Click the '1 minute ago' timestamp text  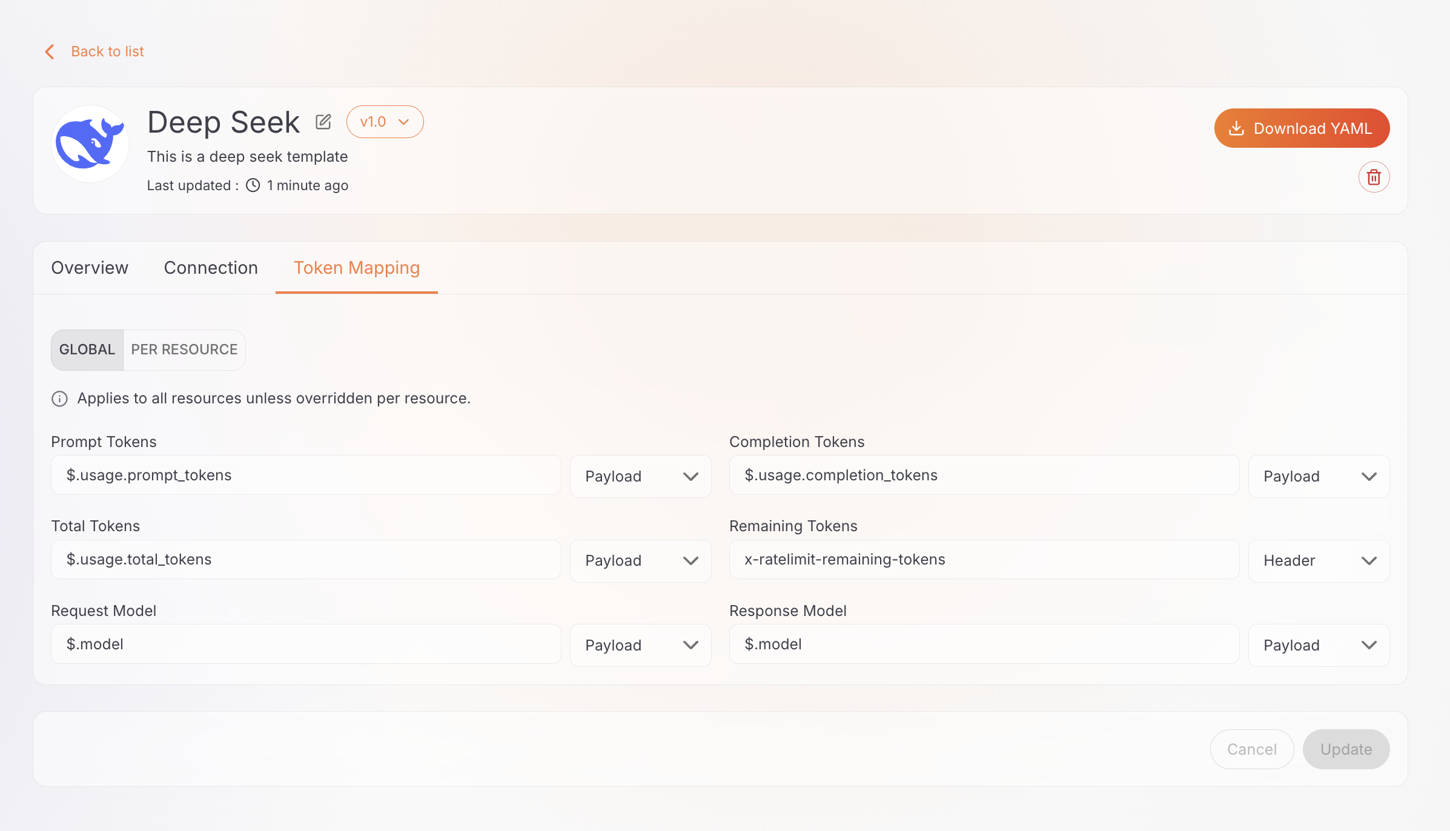(308, 185)
